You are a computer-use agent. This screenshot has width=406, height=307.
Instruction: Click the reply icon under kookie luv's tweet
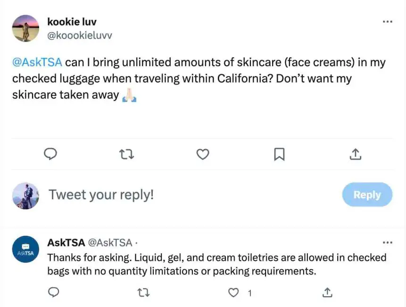point(50,154)
